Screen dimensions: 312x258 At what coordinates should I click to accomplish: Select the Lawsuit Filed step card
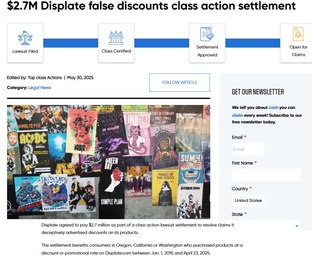(x=25, y=43)
